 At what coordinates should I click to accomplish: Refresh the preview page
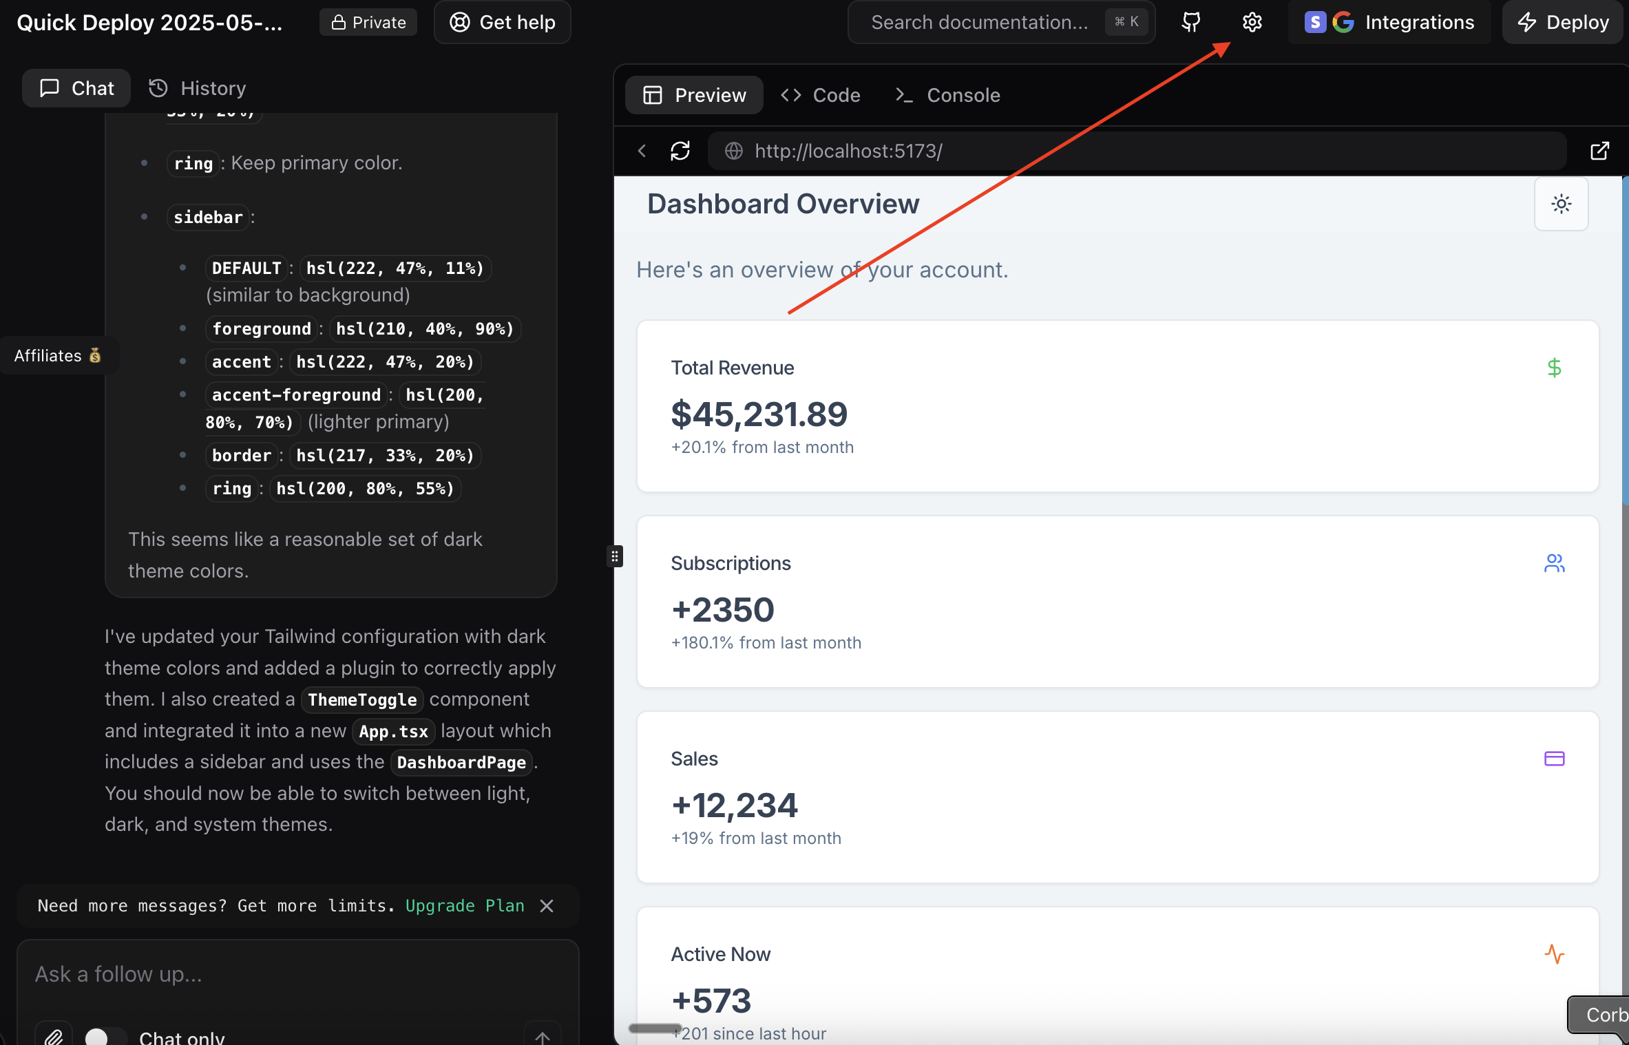pyautogui.click(x=680, y=151)
